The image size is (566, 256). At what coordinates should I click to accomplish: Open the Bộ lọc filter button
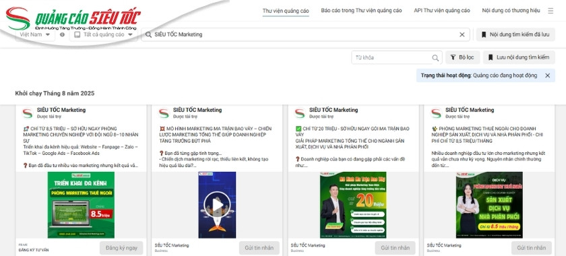point(463,57)
